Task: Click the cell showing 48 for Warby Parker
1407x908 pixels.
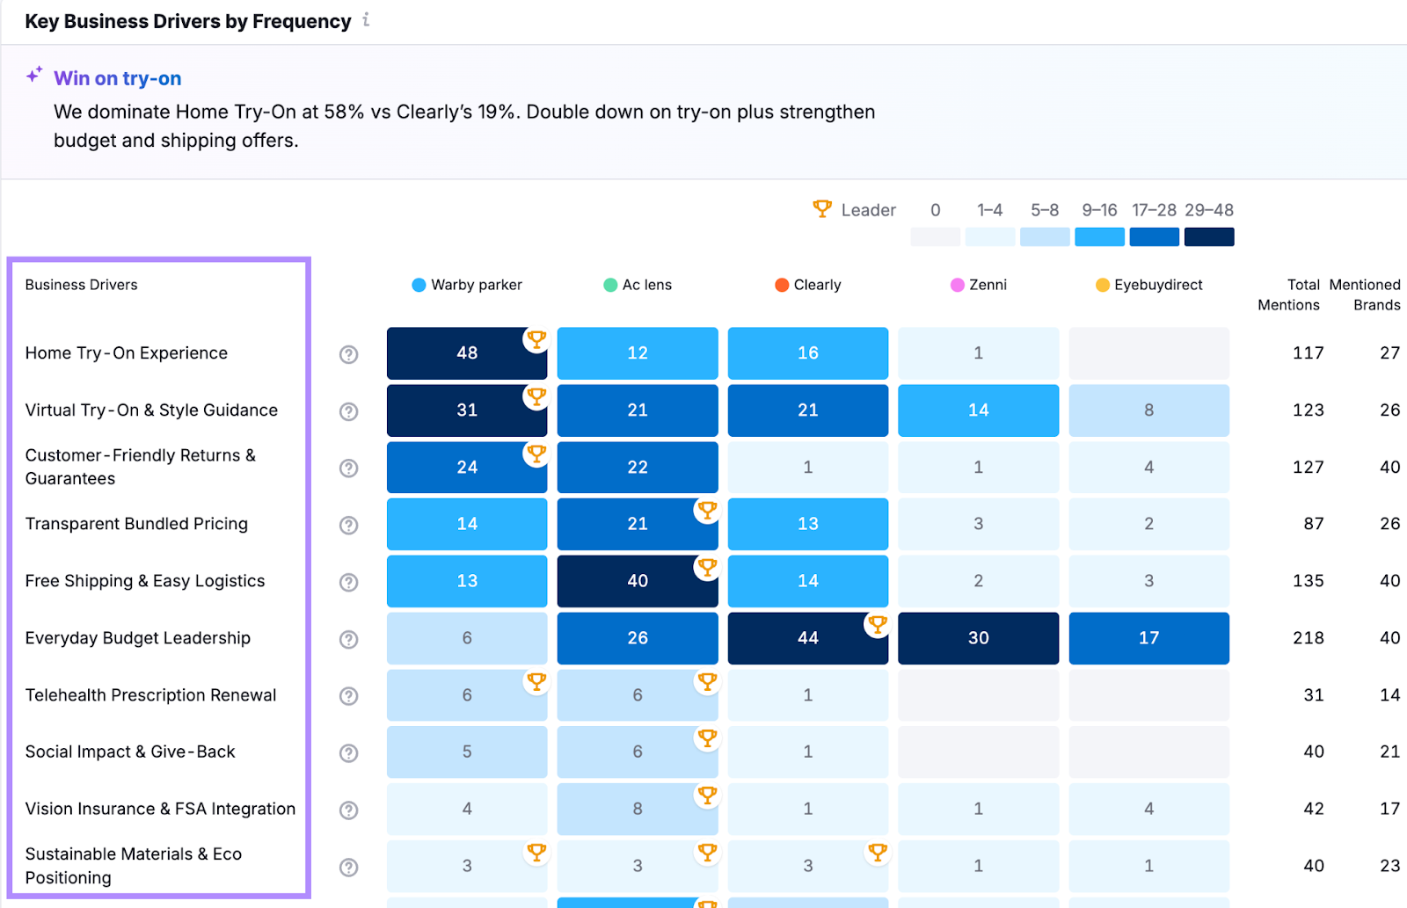Action: (467, 353)
